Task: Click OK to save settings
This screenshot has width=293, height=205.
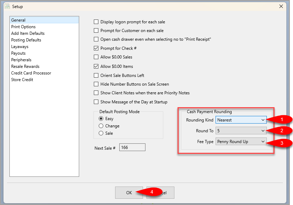Action: [129, 193]
